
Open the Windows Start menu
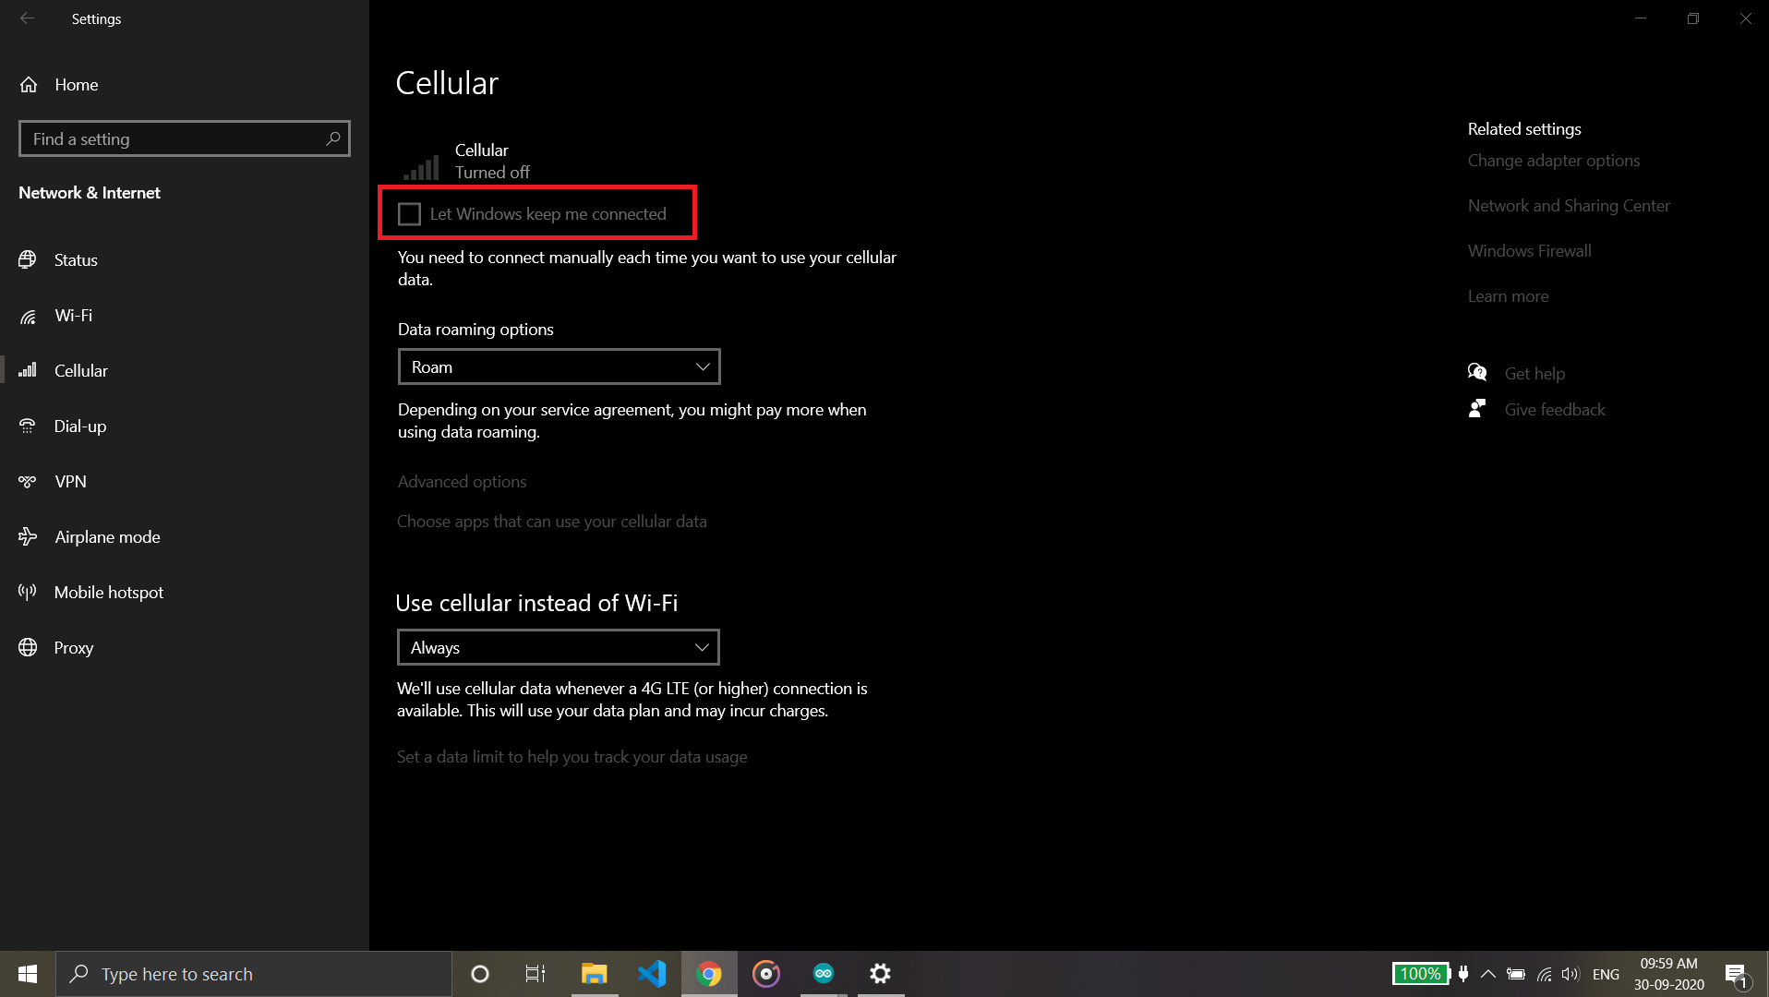click(28, 974)
